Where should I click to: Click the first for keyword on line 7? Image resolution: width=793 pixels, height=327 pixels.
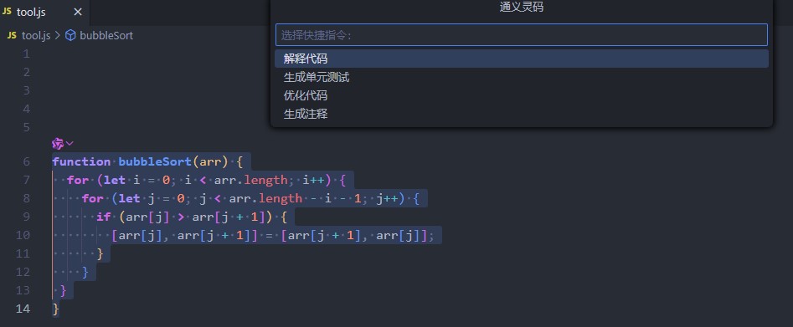78,180
